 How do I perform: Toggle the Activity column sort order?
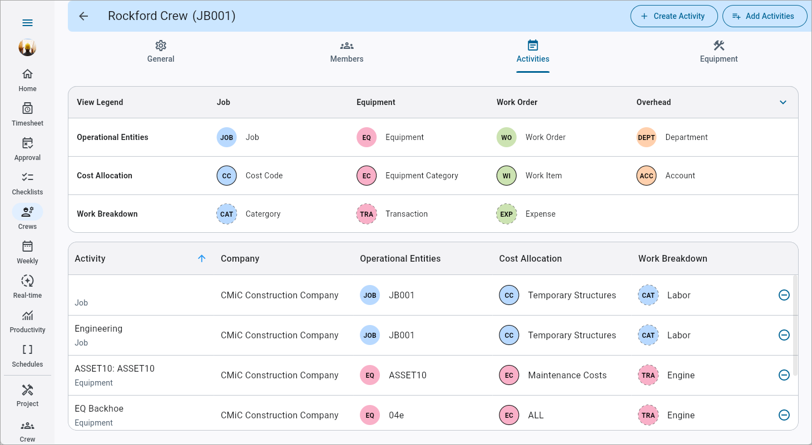(x=202, y=258)
